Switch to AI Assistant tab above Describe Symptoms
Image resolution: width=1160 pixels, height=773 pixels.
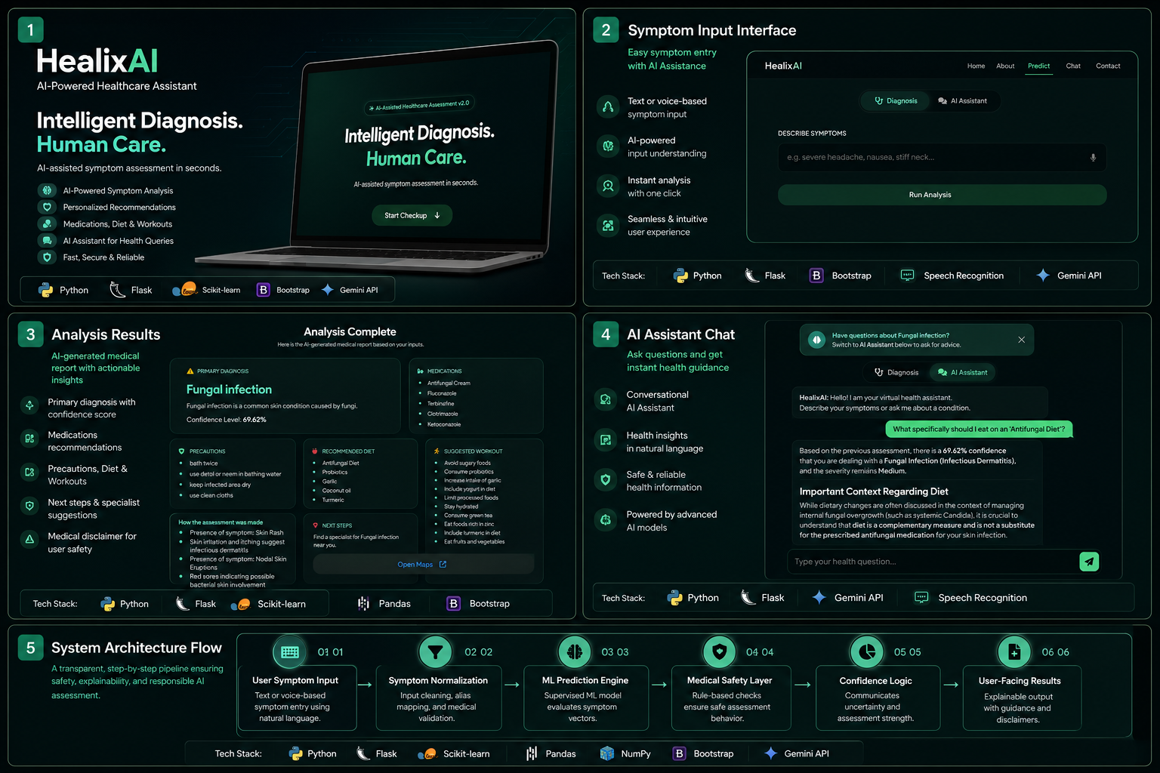[962, 100]
